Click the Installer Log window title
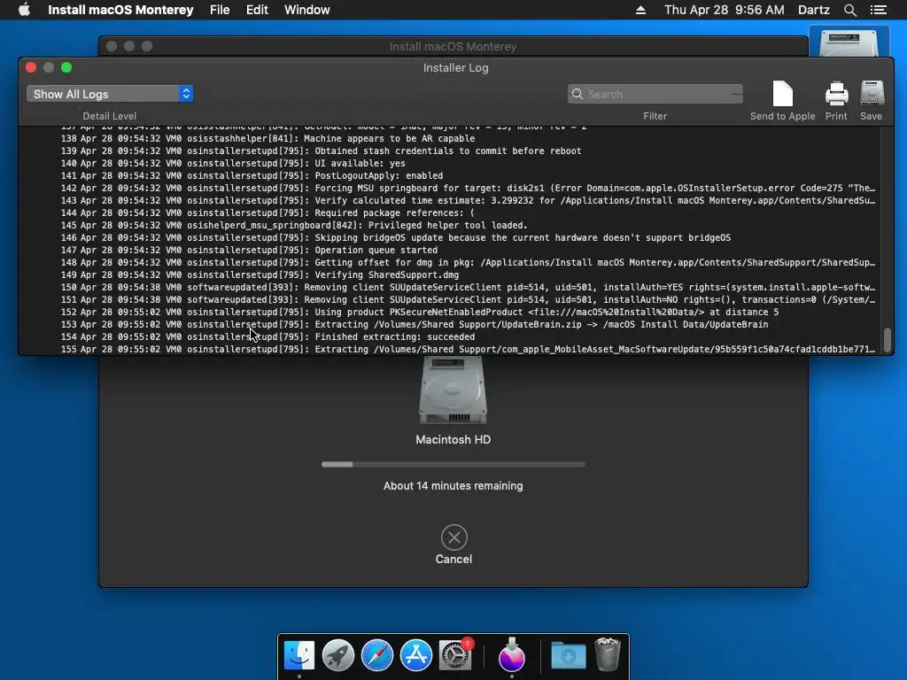This screenshot has width=907, height=680. tap(456, 67)
